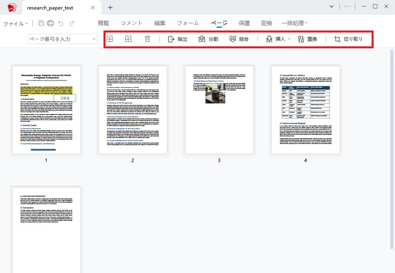Open the 一括処理 dropdown menu

click(294, 23)
